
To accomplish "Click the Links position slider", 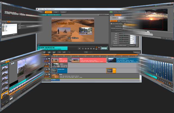I will 124,33.
